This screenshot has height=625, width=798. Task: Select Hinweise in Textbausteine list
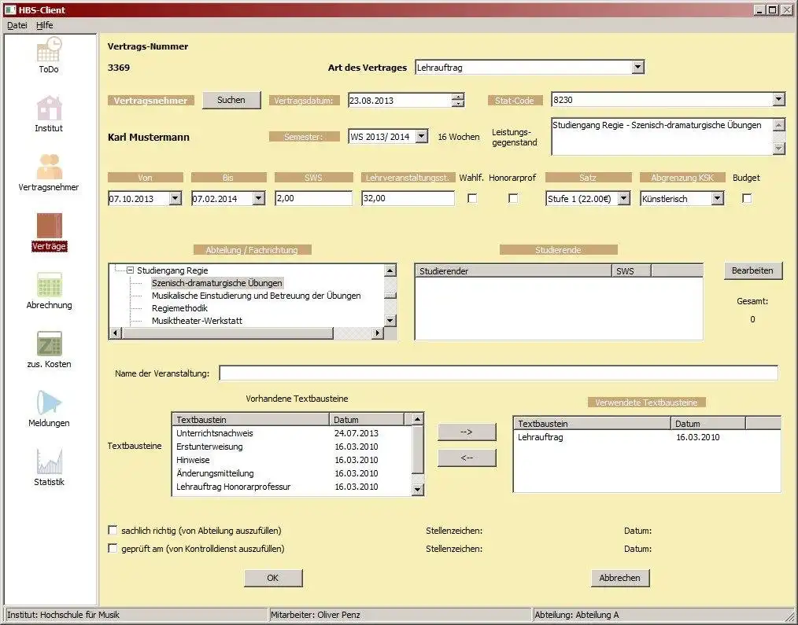coord(291,460)
